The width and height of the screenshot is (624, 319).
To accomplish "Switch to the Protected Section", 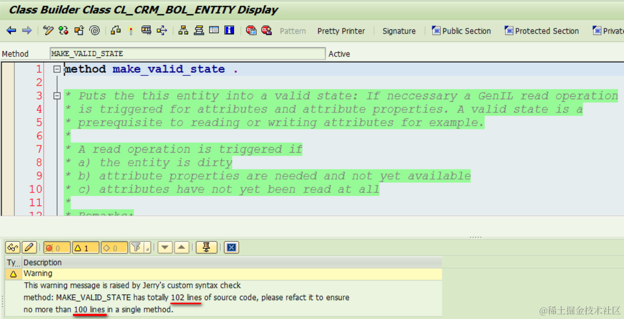I will tap(541, 31).
